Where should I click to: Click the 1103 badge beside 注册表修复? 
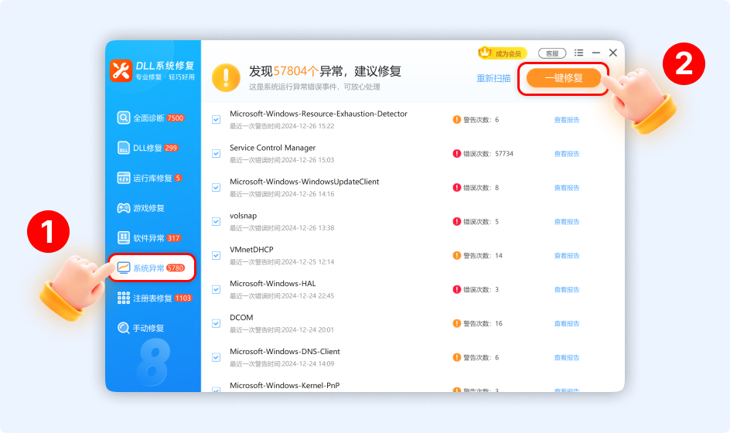pos(183,298)
